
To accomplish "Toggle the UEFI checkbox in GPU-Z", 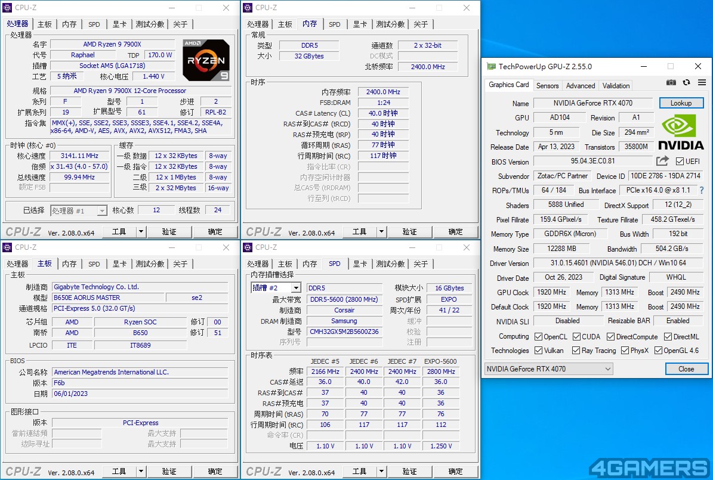I will pyautogui.click(x=680, y=162).
